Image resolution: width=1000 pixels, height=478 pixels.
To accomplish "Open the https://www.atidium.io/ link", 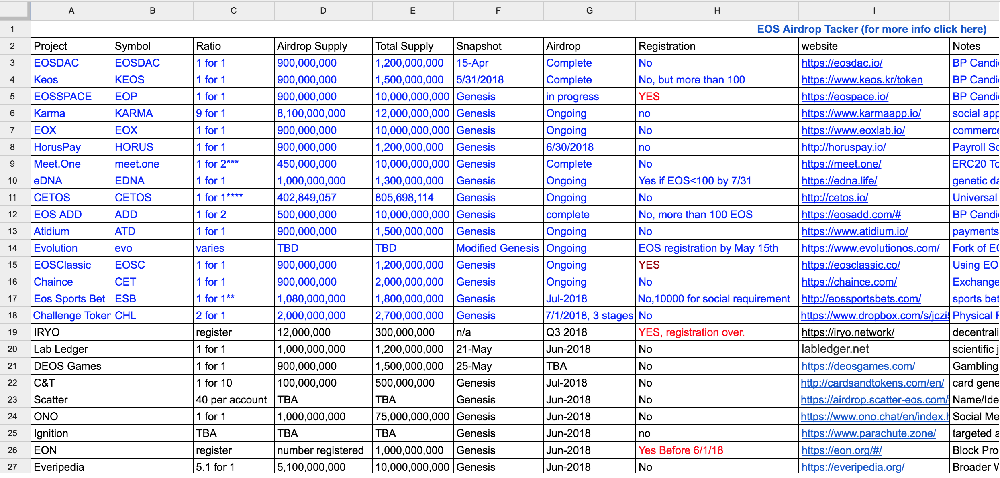I will coord(855,231).
